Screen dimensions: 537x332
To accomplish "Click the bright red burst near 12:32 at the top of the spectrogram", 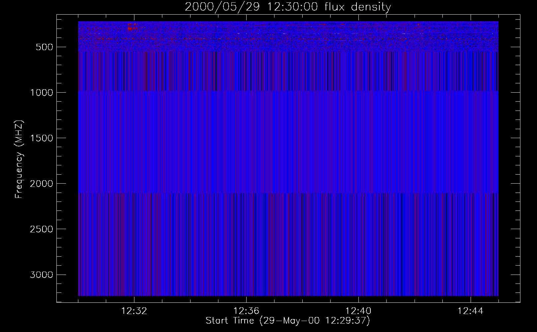I will [x=132, y=27].
